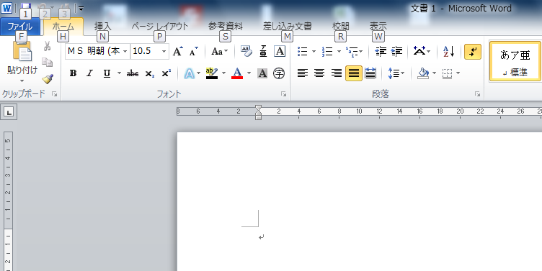Click the Bullets list icon
Image resolution: width=542 pixels, height=271 pixels.
click(303, 52)
